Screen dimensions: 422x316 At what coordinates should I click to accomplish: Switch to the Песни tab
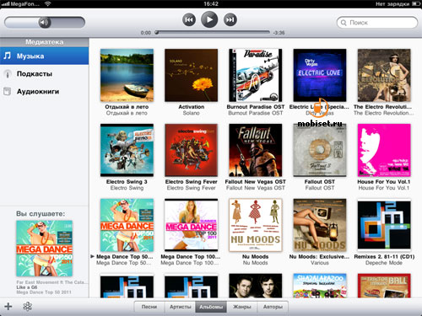click(x=149, y=307)
